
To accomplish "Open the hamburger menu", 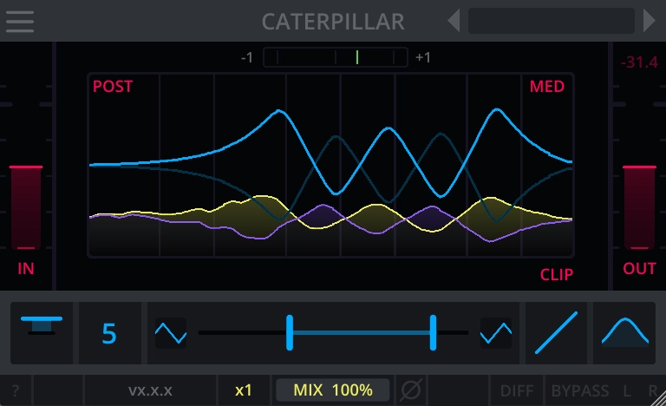I will pyautogui.click(x=20, y=22).
